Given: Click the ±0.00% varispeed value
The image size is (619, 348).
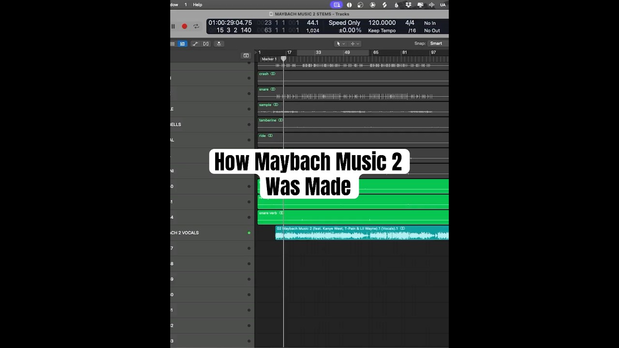Looking at the screenshot, I should click(x=350, y=30).
